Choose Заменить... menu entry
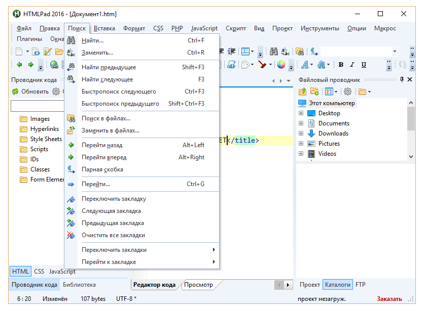Screen dimensions: 426x311 point(141,53)
